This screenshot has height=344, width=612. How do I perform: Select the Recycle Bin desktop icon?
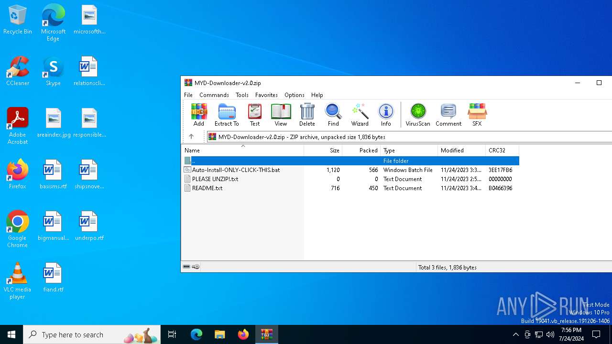coord(18,20)
